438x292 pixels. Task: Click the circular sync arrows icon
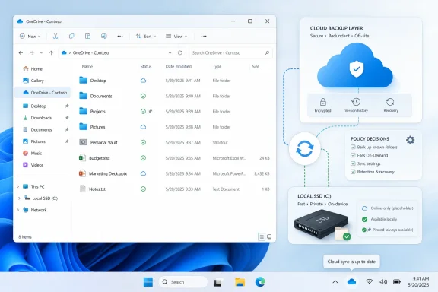coord(305,148)
